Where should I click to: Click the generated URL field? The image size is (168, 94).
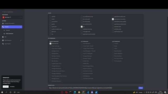pos(93,88)
